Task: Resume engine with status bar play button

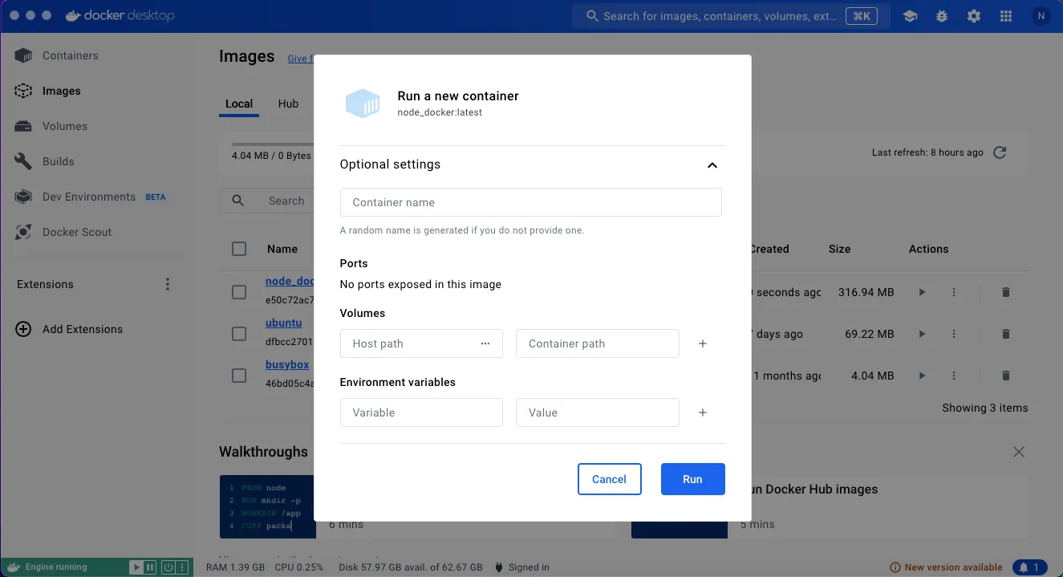Action: click(x=136, y=567)
